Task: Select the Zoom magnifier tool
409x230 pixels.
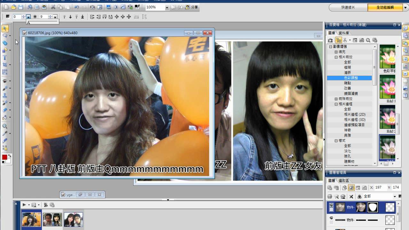Action: coord(5,126)
